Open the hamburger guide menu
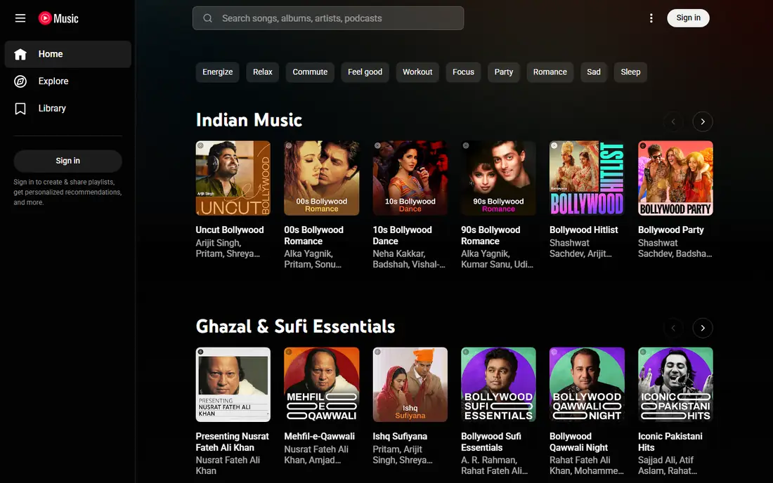This screenshot has height=483, width=773. (x=20, y=18)
